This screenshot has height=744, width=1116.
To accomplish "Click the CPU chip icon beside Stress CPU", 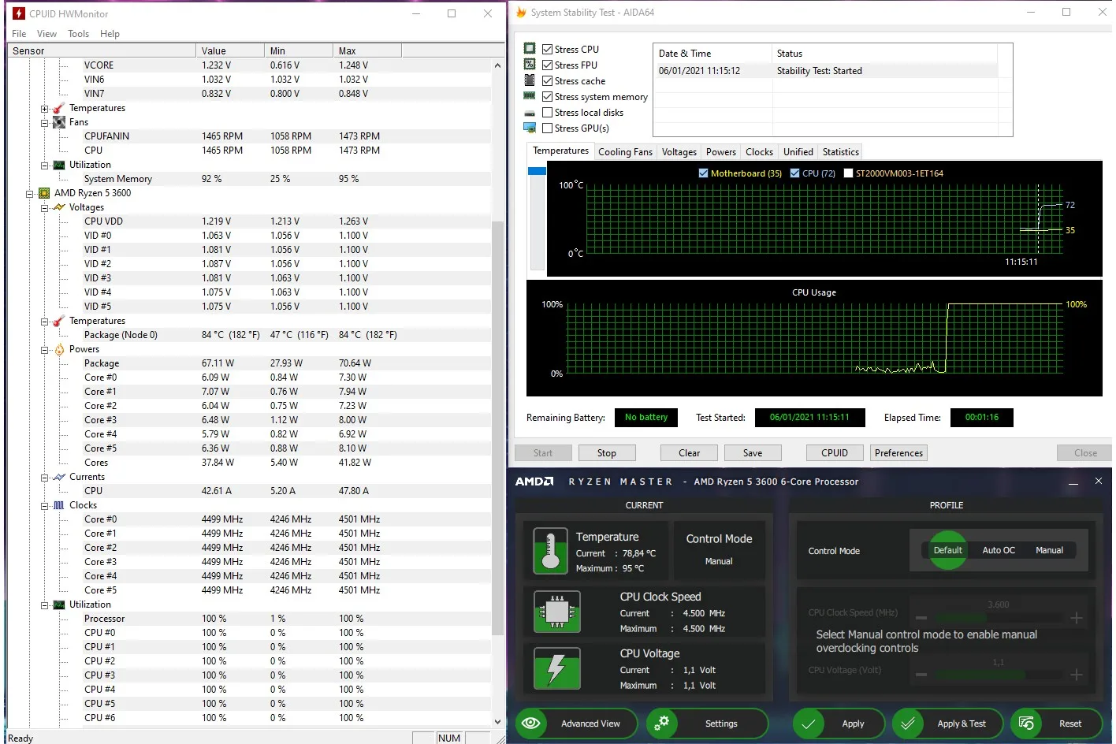I will pyautogui.click(x=530, y=49).
